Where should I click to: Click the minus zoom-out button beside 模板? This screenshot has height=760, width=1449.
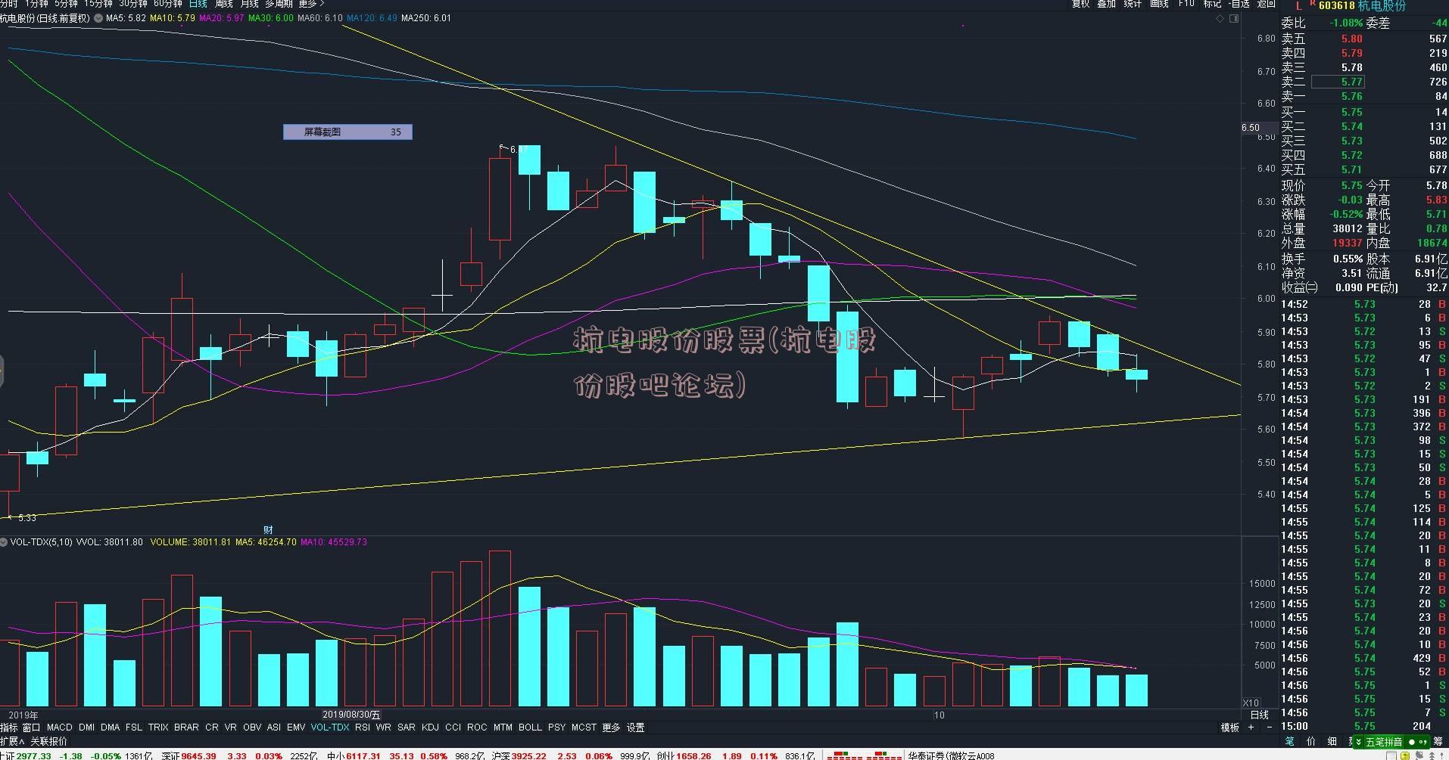click(x=1268, y=727)
